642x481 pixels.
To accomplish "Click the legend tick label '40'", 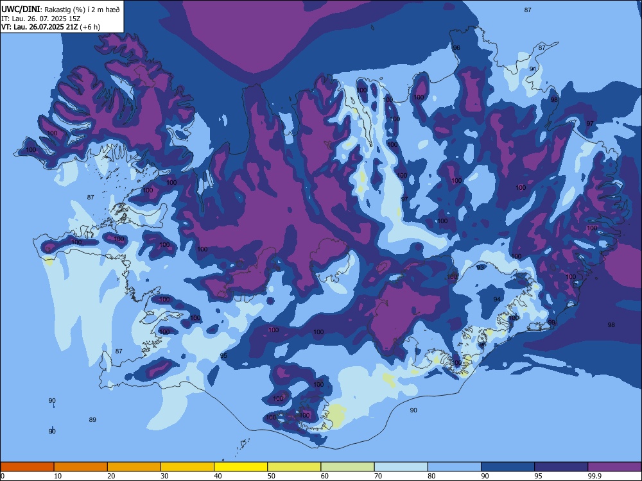I will pyautogui.click(x=218, y=476).
